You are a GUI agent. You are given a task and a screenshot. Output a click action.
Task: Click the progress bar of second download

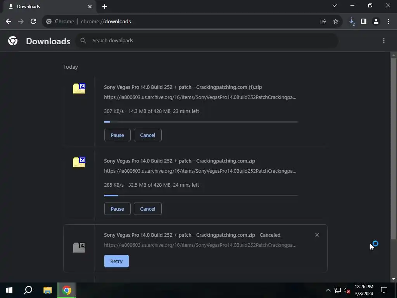coord(201,196)
